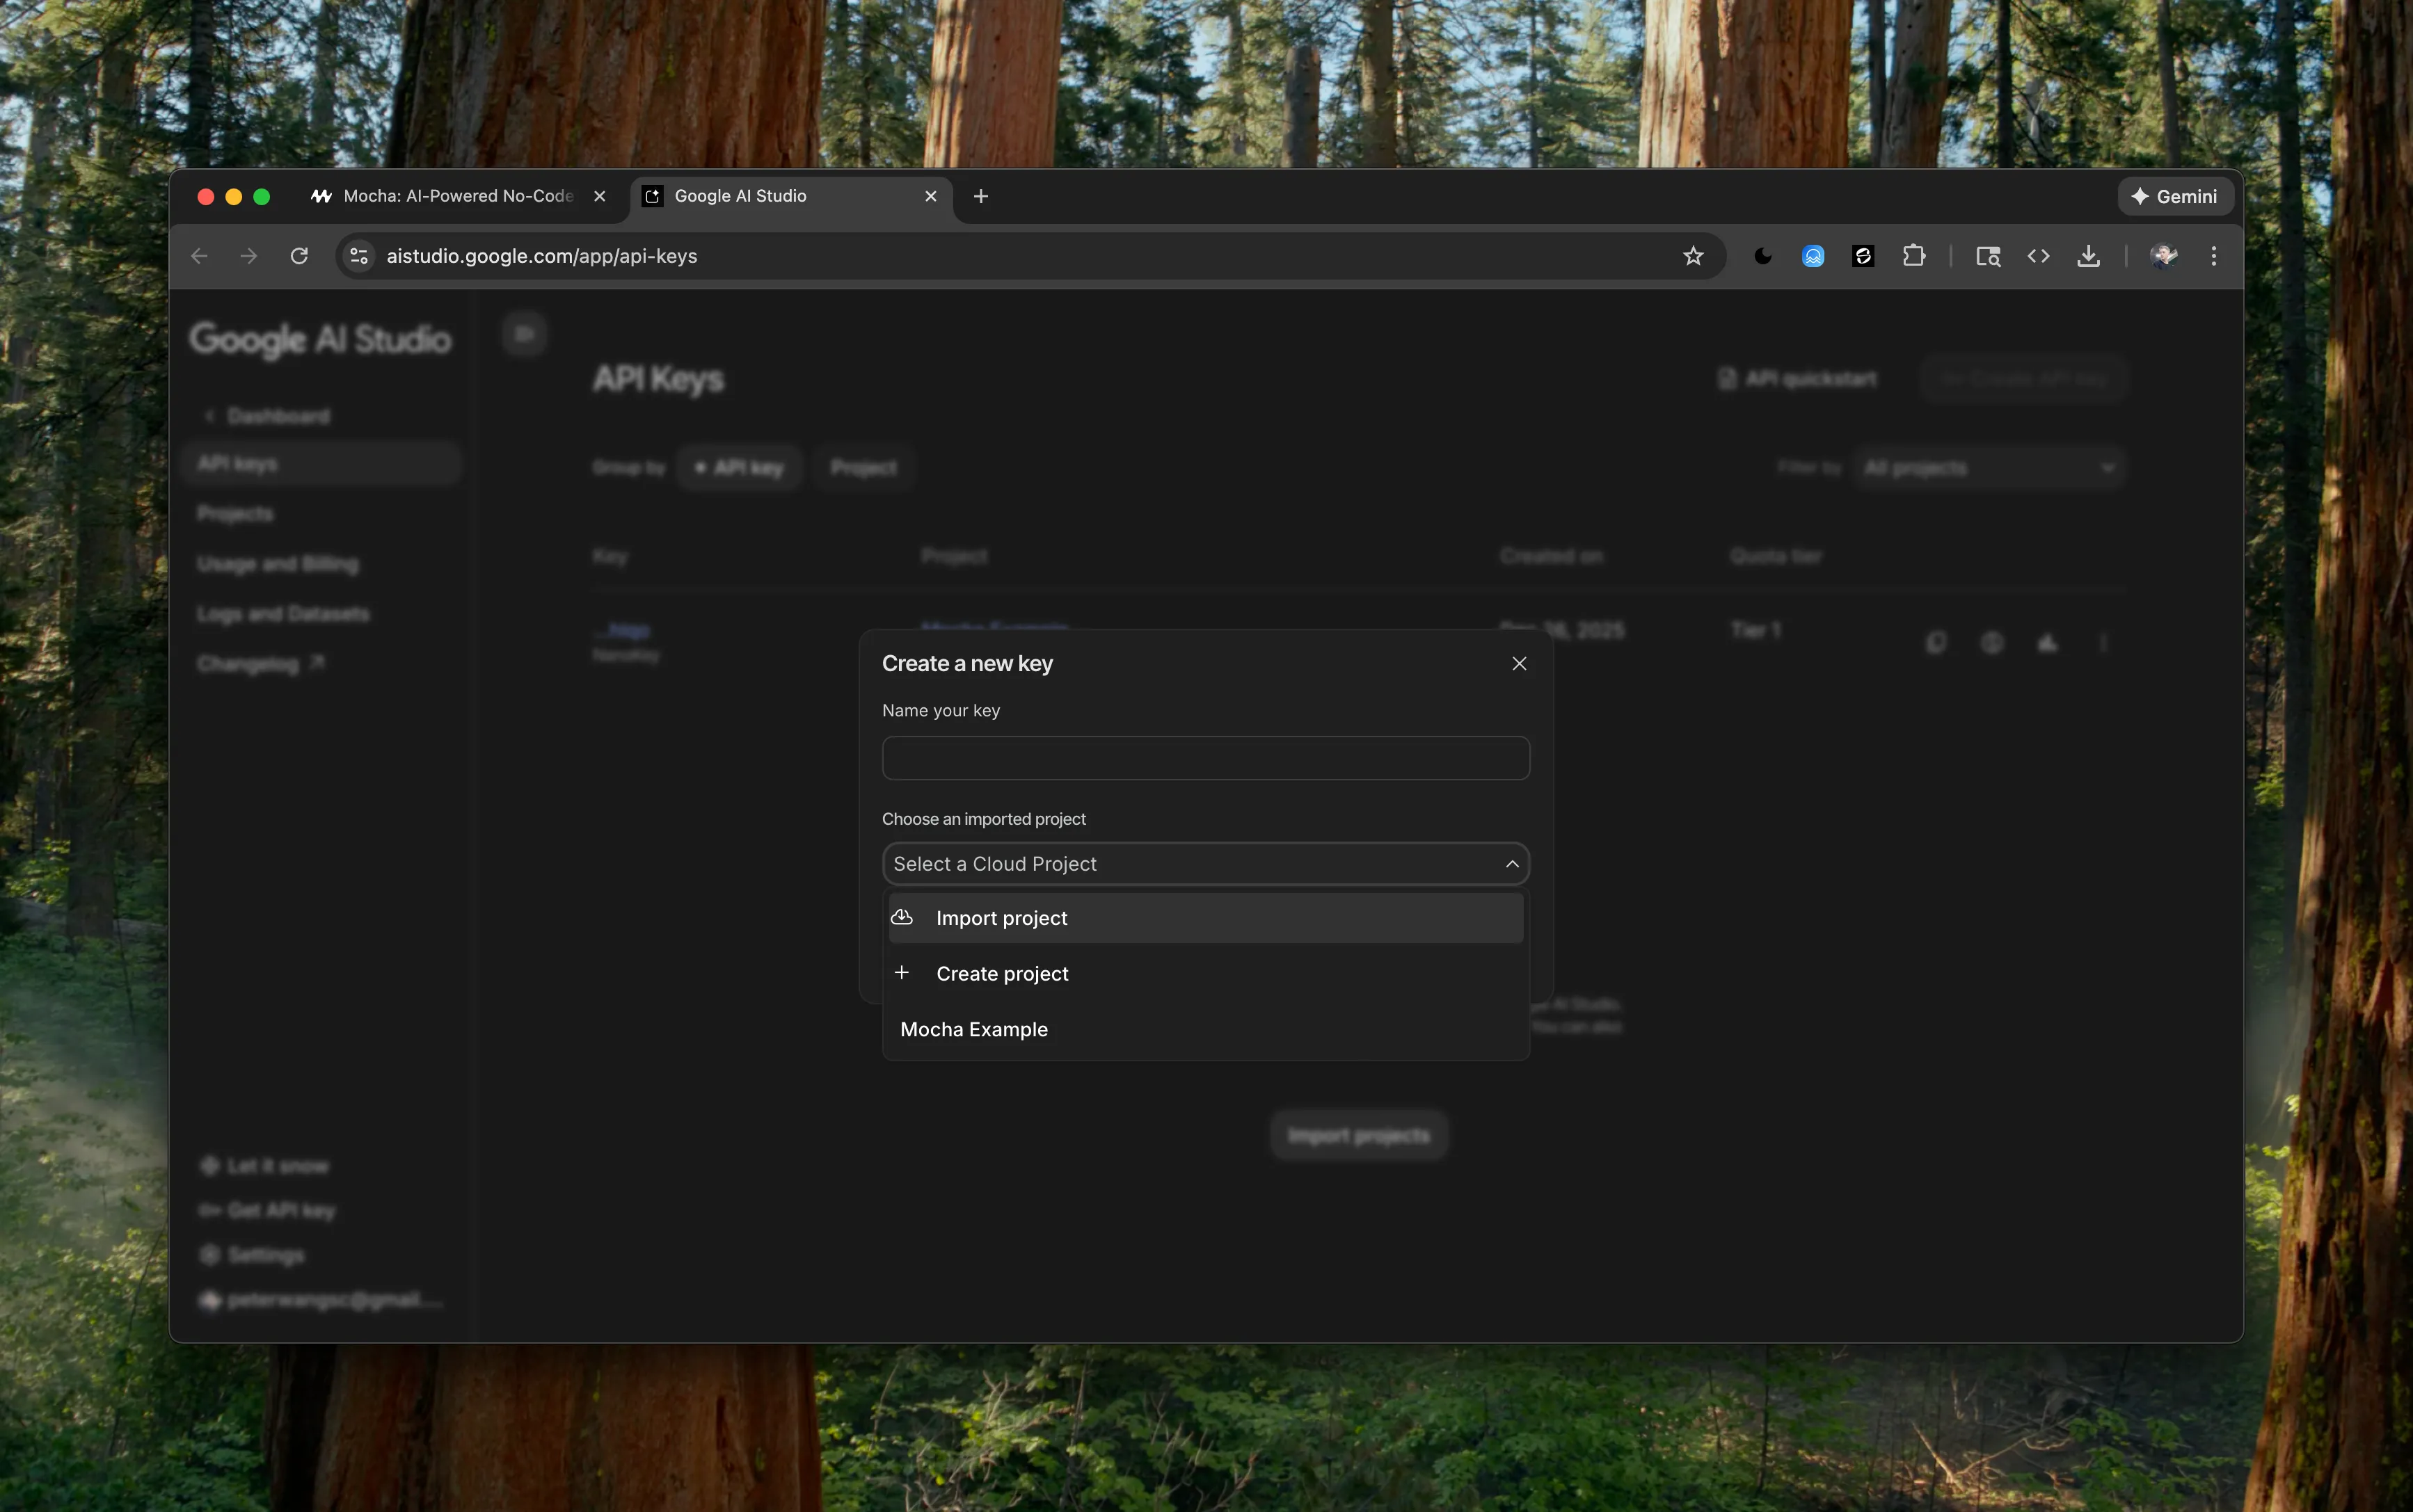Collapse the Google AI Studio sidebar

point(523,333)
